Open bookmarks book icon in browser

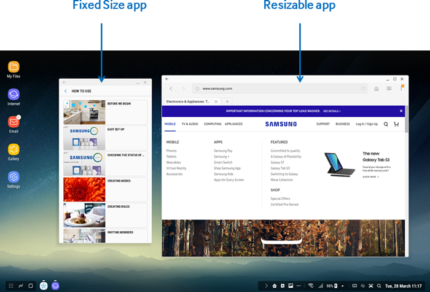pos(389,89)
